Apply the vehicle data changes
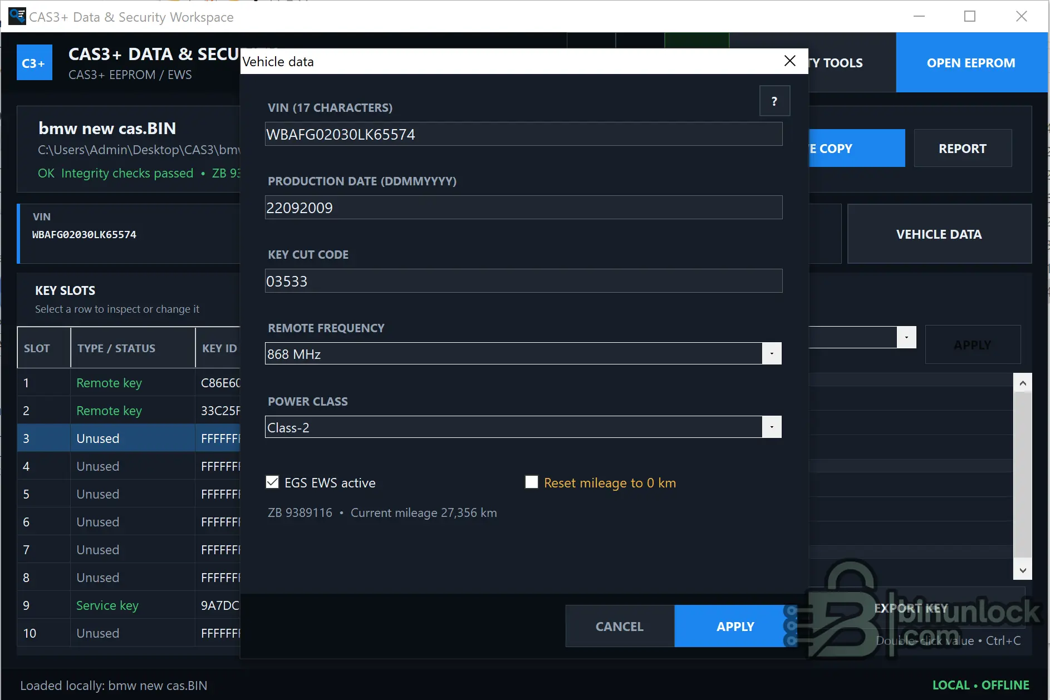This screenshot has width=1050, height=700. tap(735, 626)
